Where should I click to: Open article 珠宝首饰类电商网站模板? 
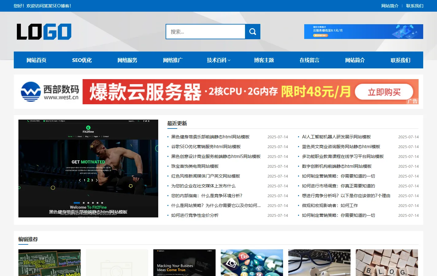click(x=195, y=166)
